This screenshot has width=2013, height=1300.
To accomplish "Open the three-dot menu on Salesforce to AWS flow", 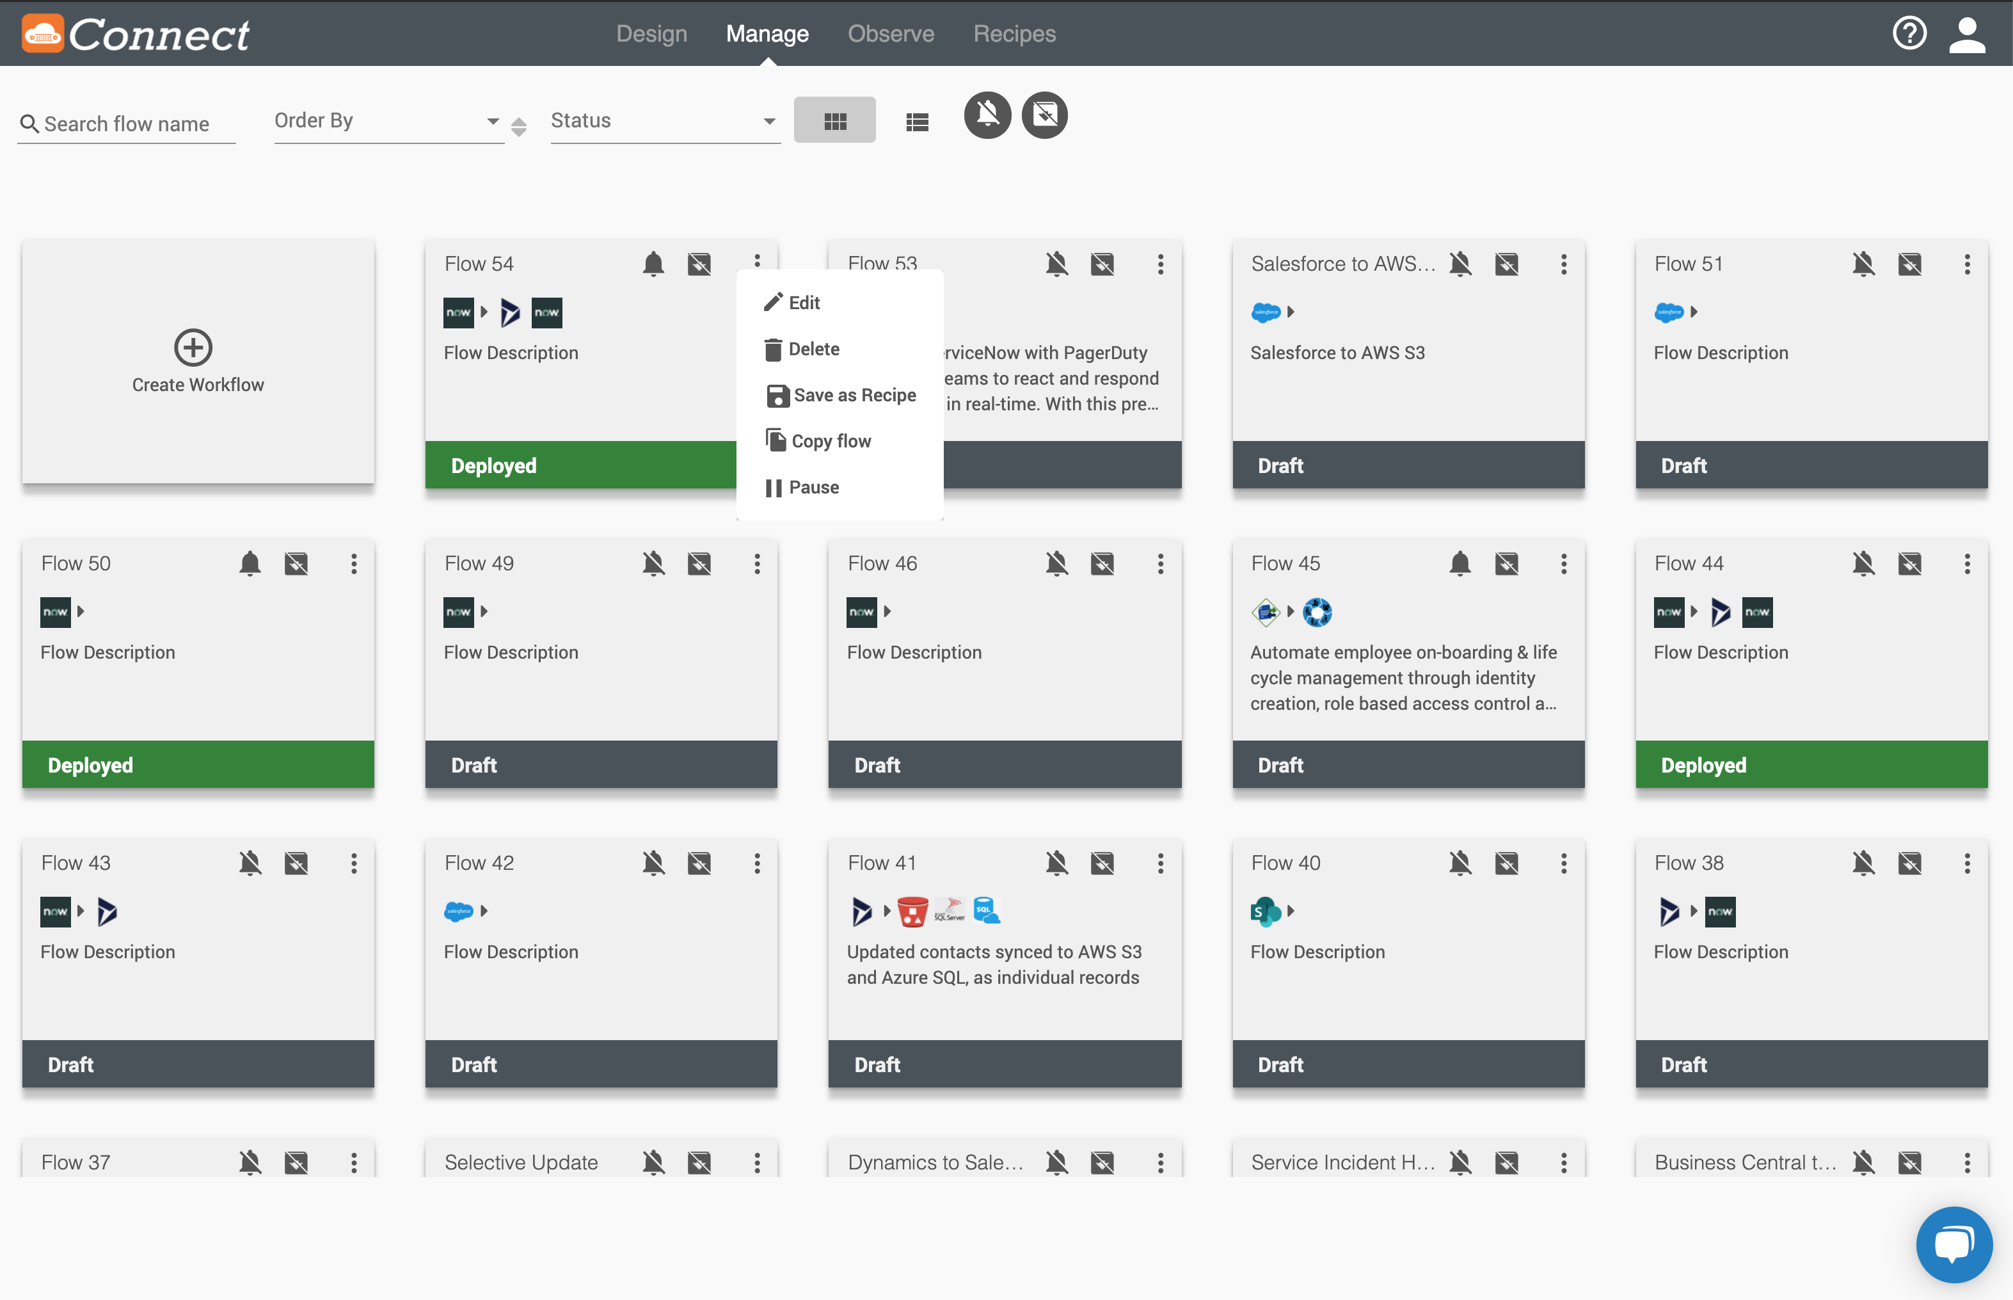I will (x=1563, y=264).
